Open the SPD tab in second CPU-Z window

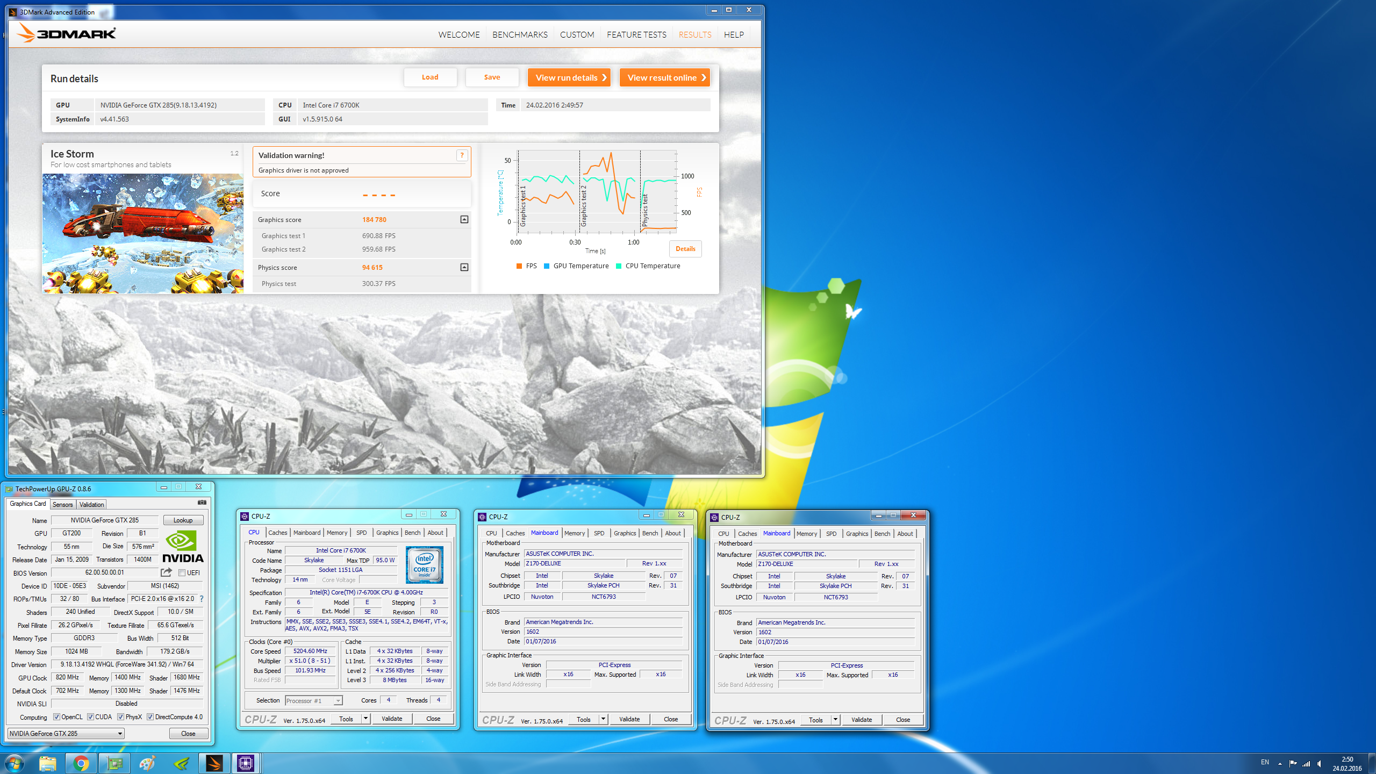click(x=599, y=533)
